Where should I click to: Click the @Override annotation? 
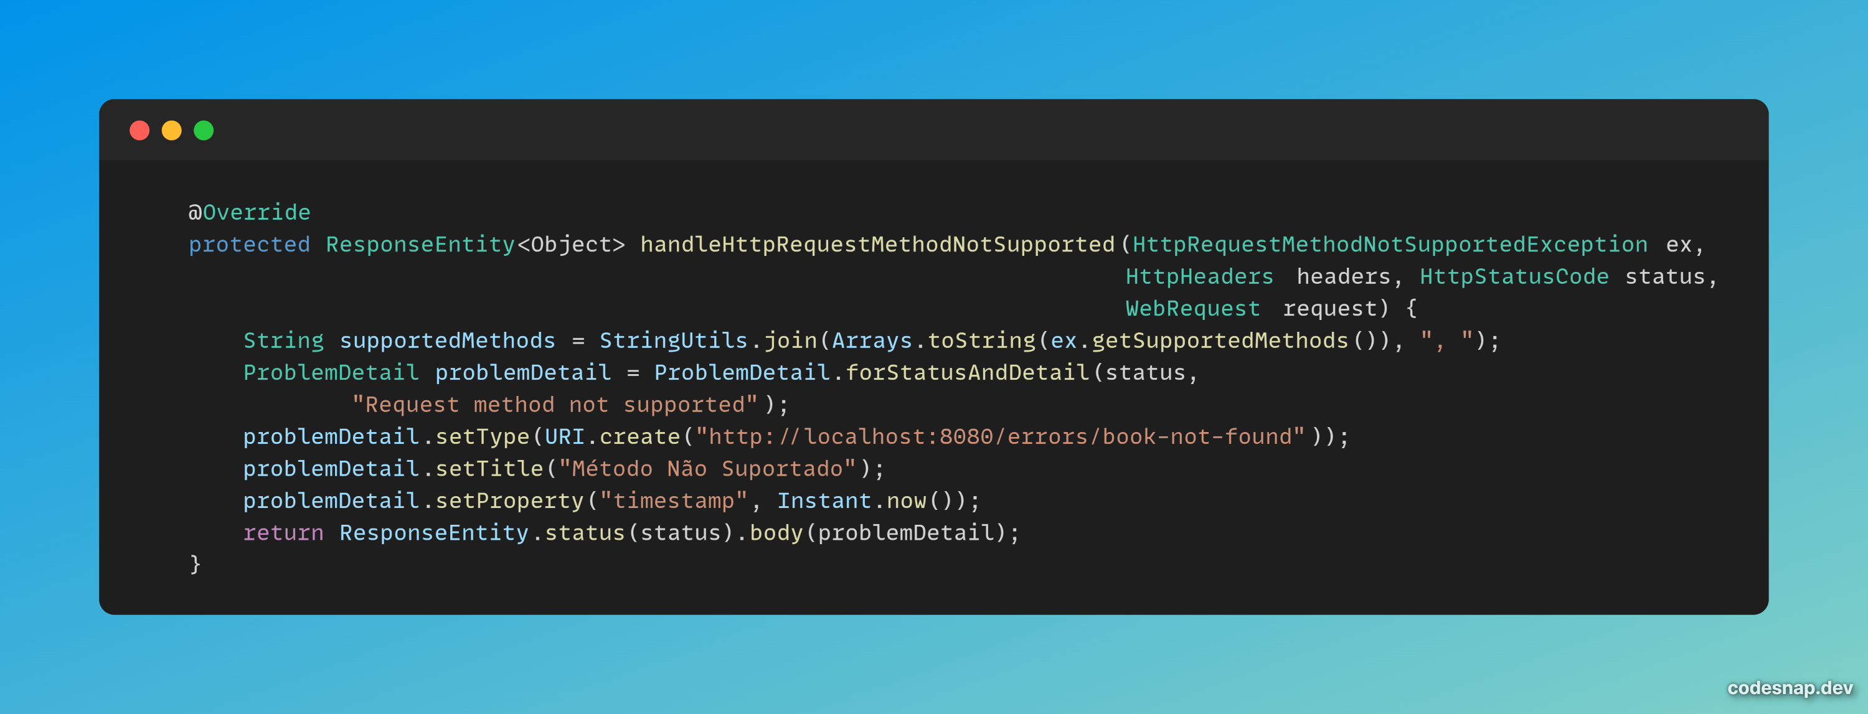[250, 212]
